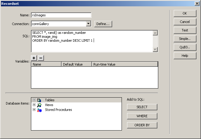Select the Stored Procedures icon
The width and height of the screenshot is (201, 139).
(x=39, y=110)
